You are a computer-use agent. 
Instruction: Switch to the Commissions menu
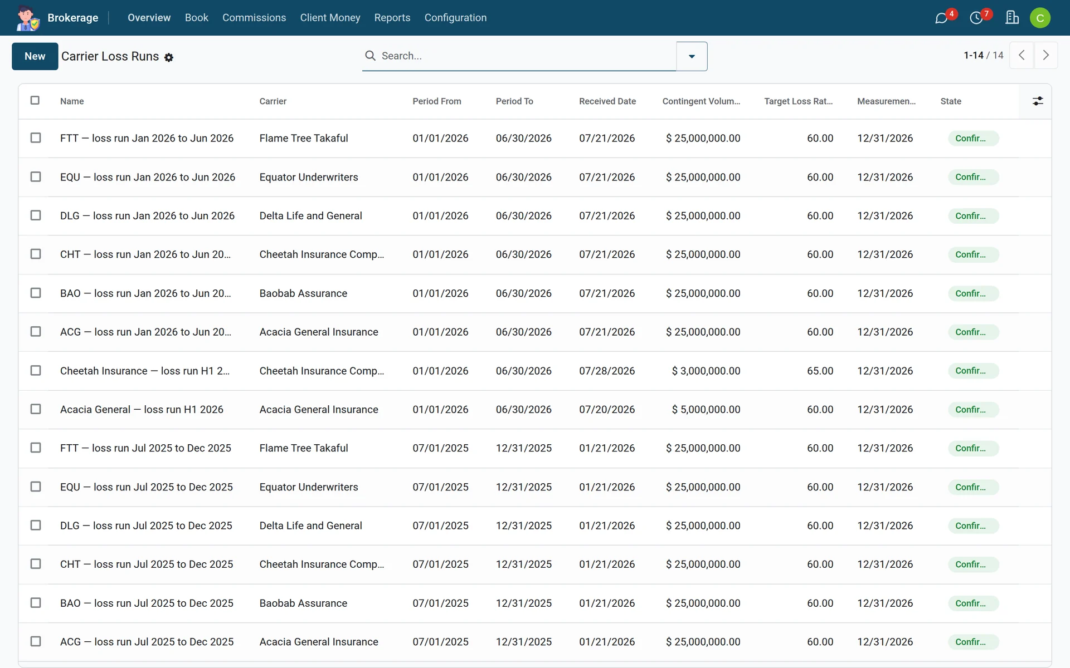254,18
